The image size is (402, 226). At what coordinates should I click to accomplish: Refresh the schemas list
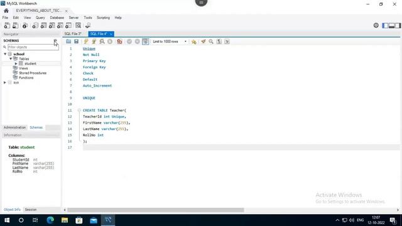[x=55, y=41]
